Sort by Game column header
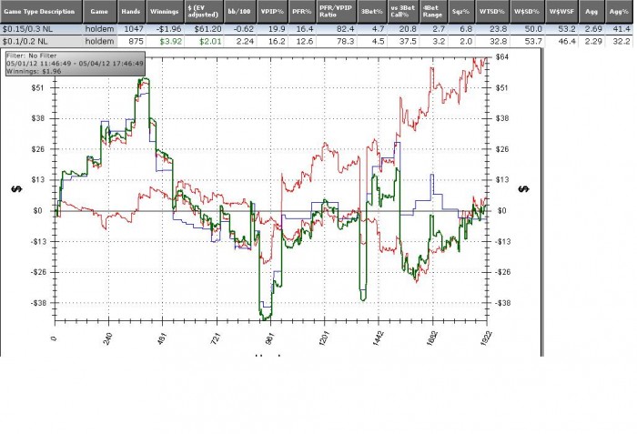637x434 pixels. (x=100, y=12)
